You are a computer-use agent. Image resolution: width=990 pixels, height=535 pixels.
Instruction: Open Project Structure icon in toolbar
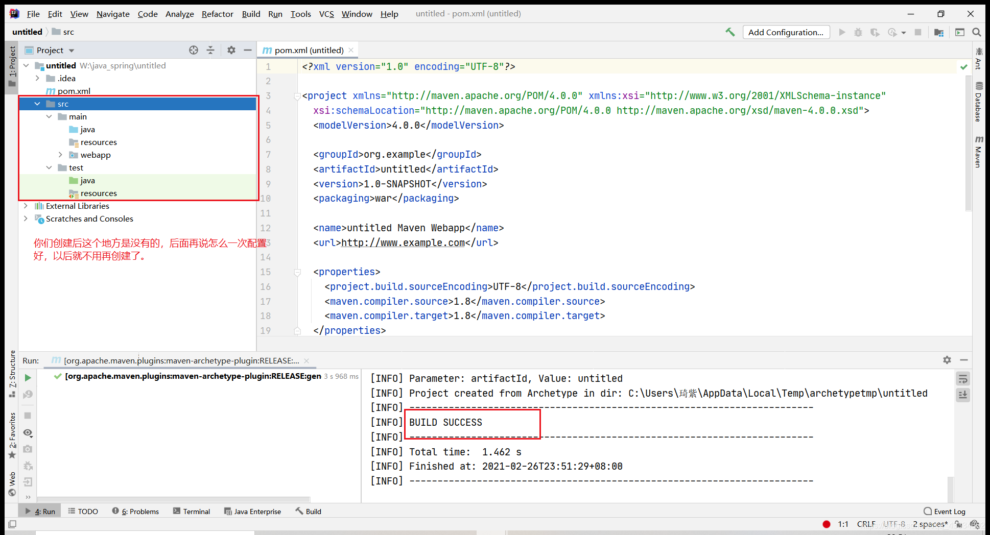[939, 32]
